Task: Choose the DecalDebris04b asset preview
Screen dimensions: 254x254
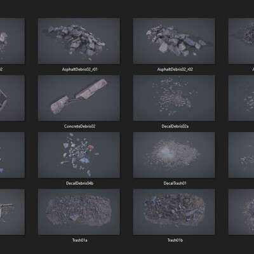Action: tap(79, 155)
